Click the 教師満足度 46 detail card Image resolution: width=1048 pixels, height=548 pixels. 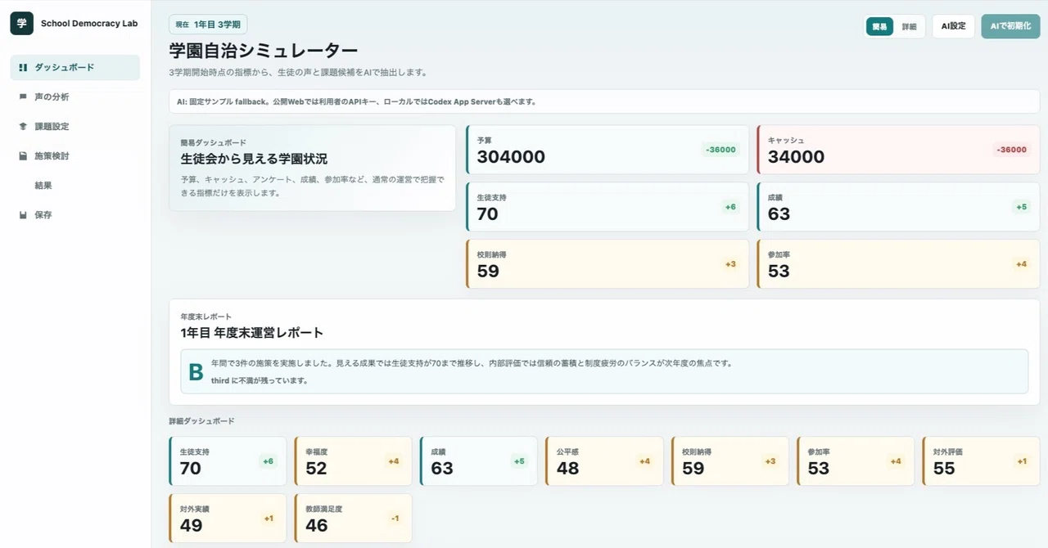pyautogui.click(x=353, y=519)
